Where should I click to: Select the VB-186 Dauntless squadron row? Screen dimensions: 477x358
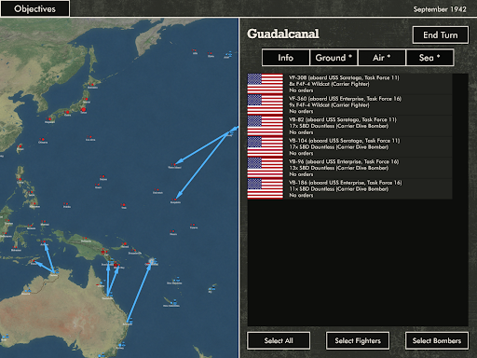pos(349,188)
